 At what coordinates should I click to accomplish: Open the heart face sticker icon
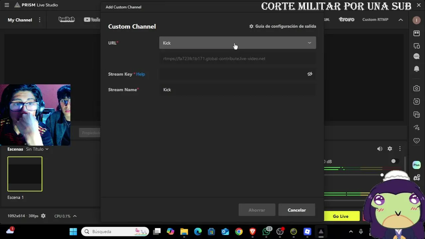pos(417,141)
